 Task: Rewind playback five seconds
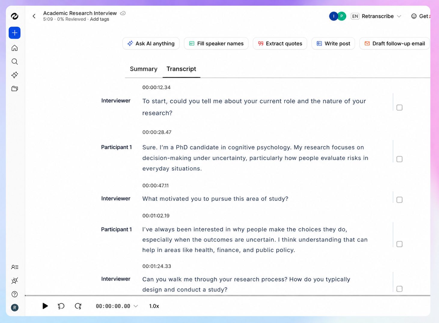coord(61,306)
